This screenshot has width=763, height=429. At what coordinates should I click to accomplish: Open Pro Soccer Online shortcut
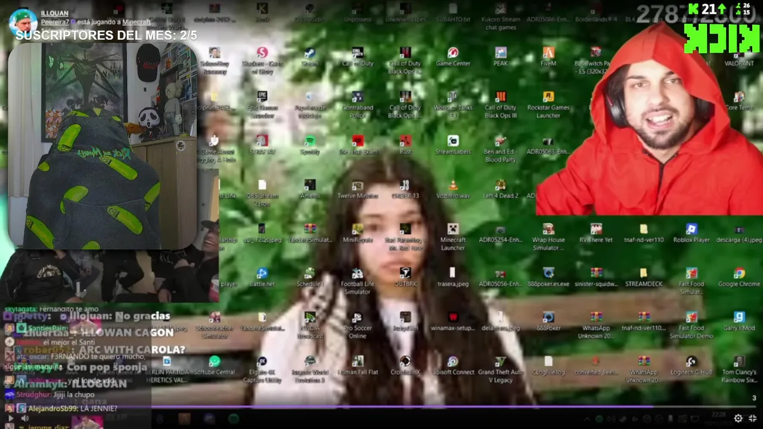358,325
